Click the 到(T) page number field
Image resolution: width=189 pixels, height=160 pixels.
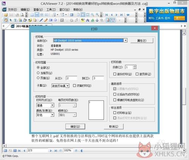pos(98,78)
